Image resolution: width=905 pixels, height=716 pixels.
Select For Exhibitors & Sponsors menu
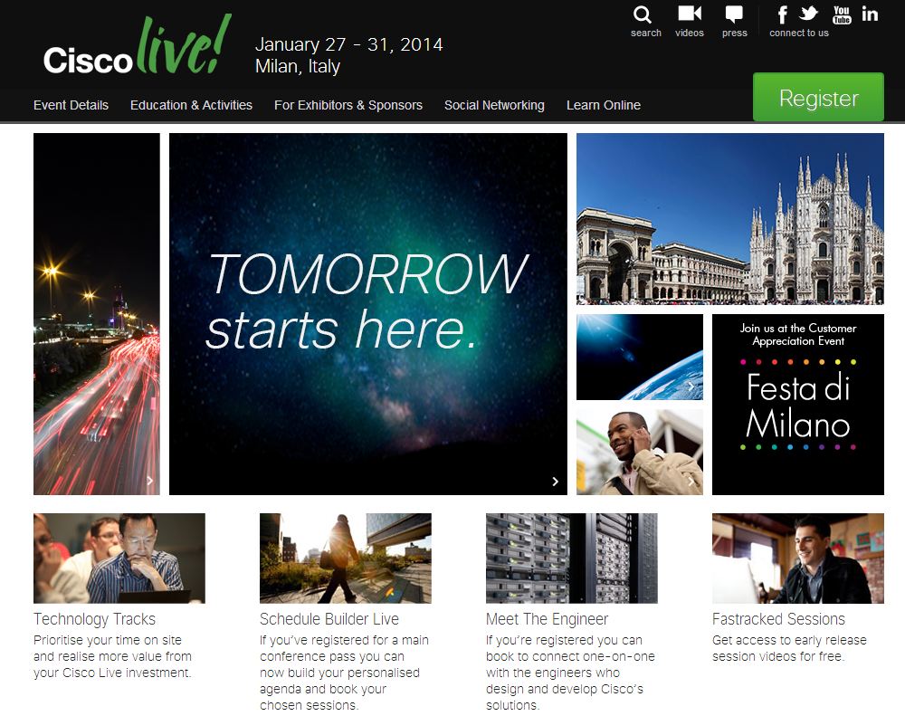[x=348, y=105]
